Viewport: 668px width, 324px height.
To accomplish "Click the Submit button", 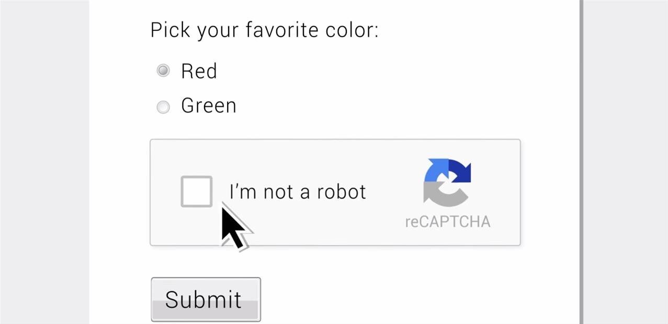I will tap(206, 299).
